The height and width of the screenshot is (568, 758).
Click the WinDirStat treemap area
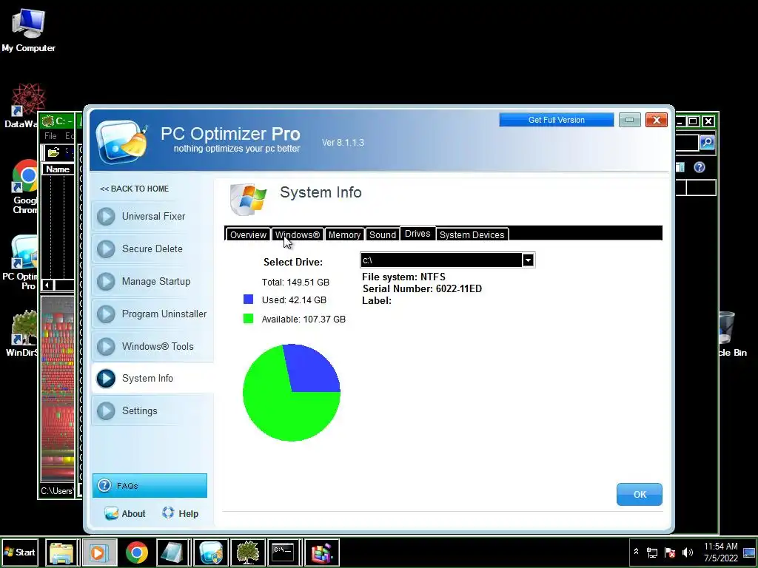click(x=58, y=389)
